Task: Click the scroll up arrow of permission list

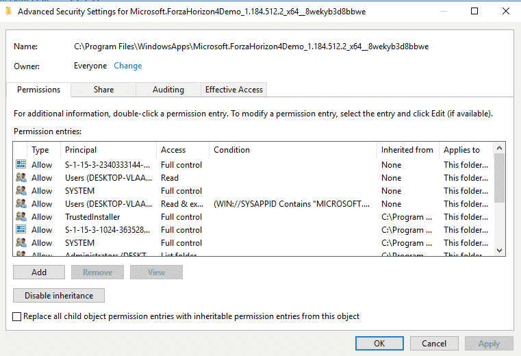Action: (499, 148)
